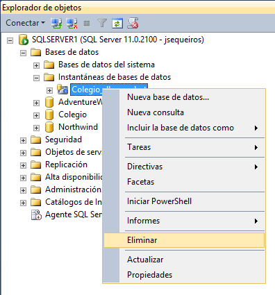The height and width of the screenshot is (295, 275).
Task: Collapse the SQLSERVER1 server node
Action: pos(10,41)
